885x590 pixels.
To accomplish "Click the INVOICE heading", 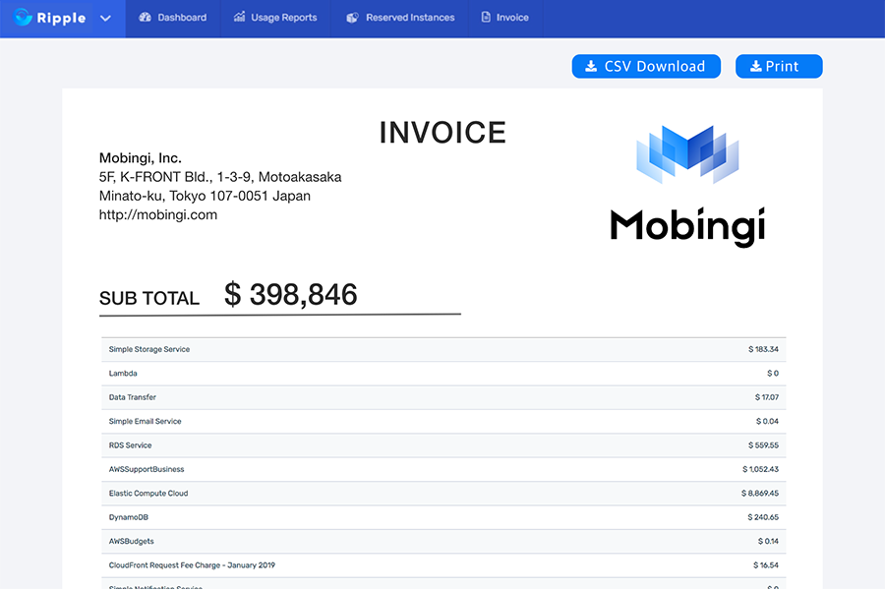I will 442,133.
